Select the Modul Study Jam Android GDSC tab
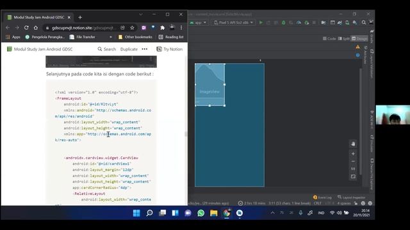This screenshot has width=410, height=230. 38,17
